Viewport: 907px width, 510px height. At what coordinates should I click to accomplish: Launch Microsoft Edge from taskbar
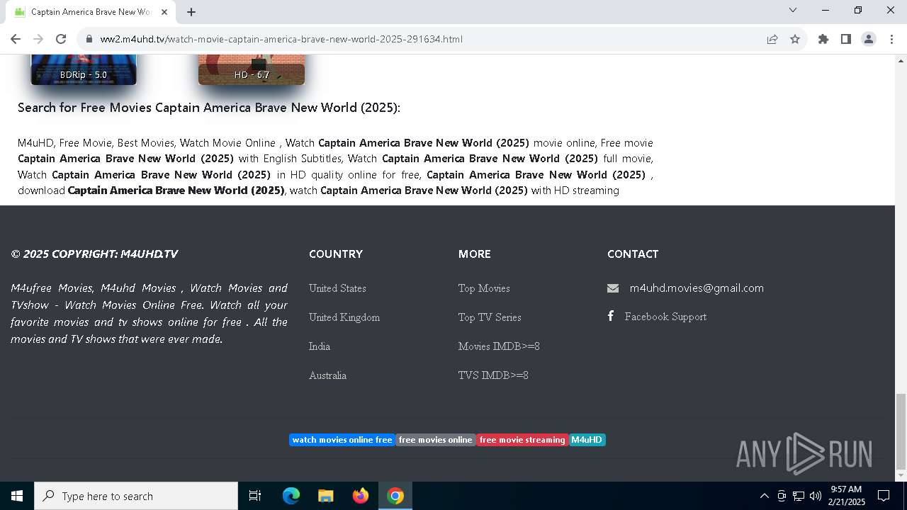(291, 496)
